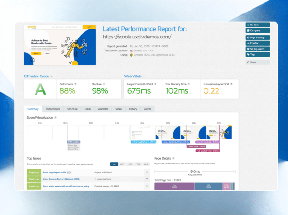Image resolution: width=288 pixels, height=215 pixels.
Task: Click the 675ms LCP value
Action: click(x=139, y=91)
